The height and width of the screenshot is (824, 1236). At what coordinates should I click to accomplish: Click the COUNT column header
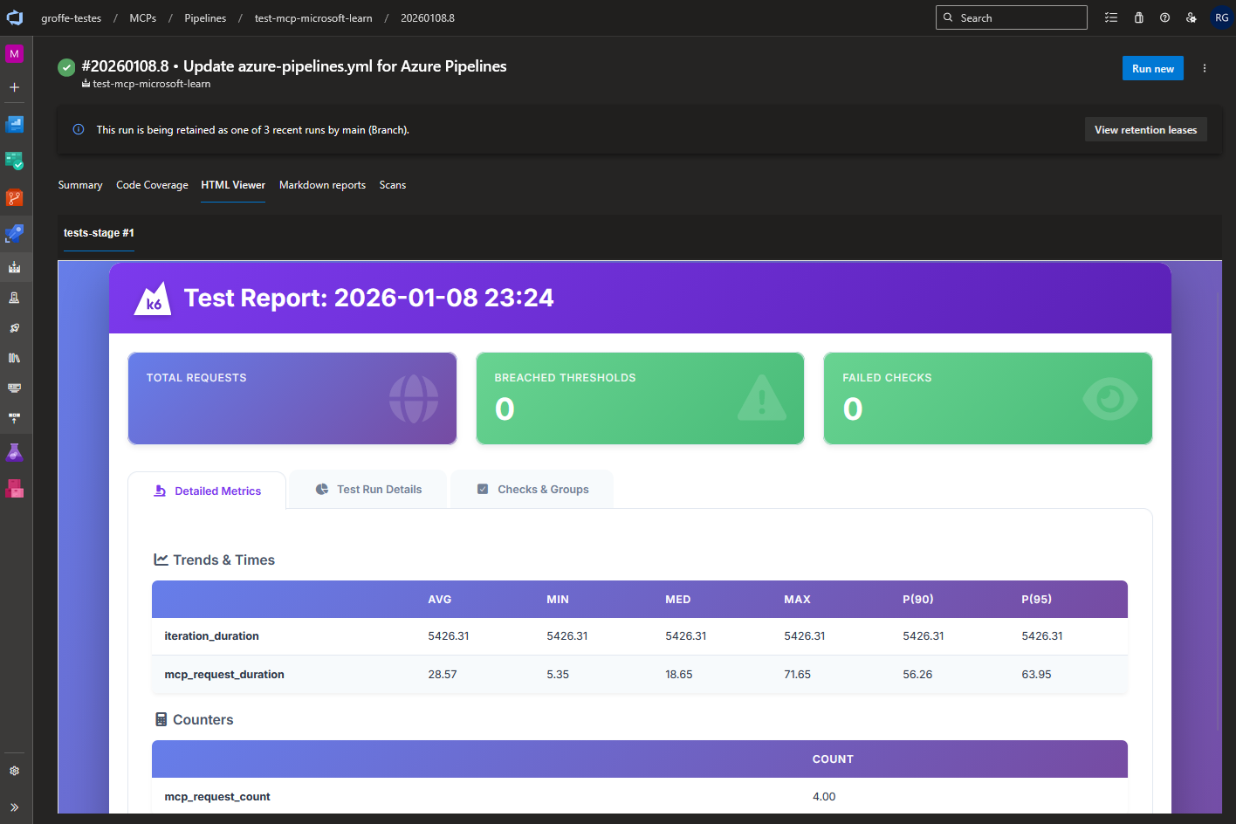tap(833, 759)
